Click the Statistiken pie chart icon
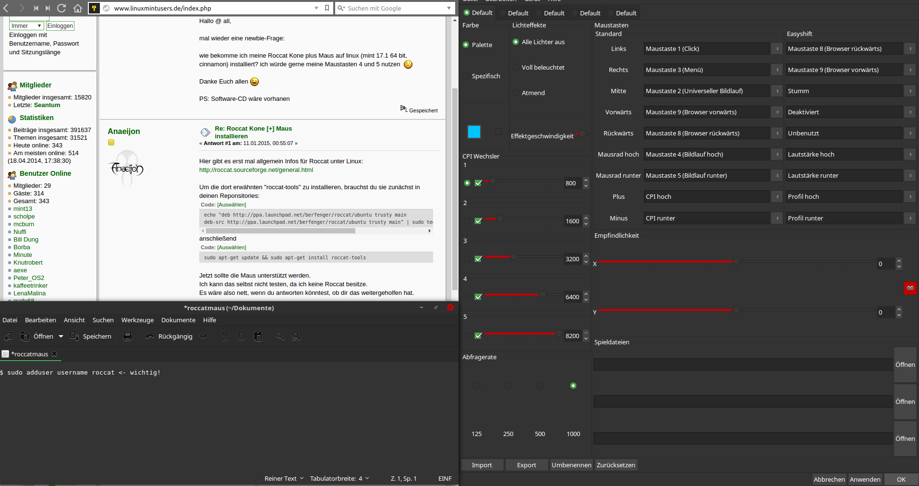 click(x=12, y=119)
